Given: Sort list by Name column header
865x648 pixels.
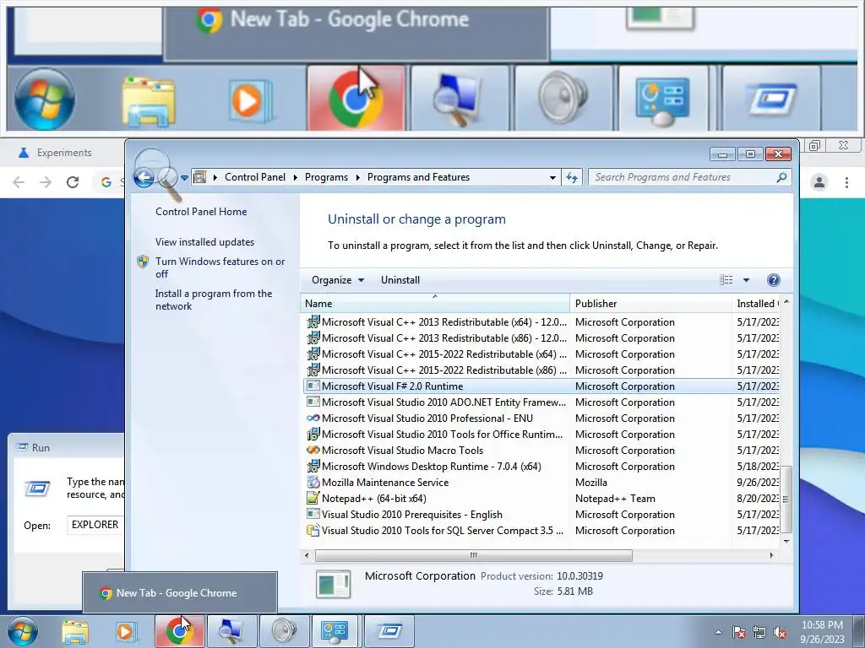Looking at the screenshot, I should point(435,304).
